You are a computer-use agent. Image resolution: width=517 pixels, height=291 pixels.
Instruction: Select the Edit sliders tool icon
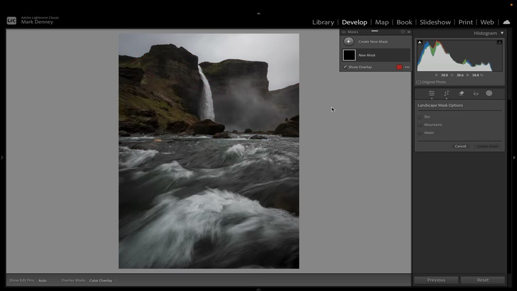click(431, 93)
